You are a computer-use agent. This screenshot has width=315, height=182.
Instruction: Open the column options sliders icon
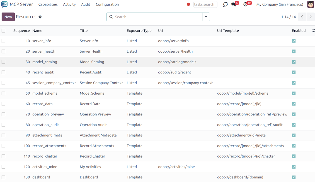click(313, 31)
